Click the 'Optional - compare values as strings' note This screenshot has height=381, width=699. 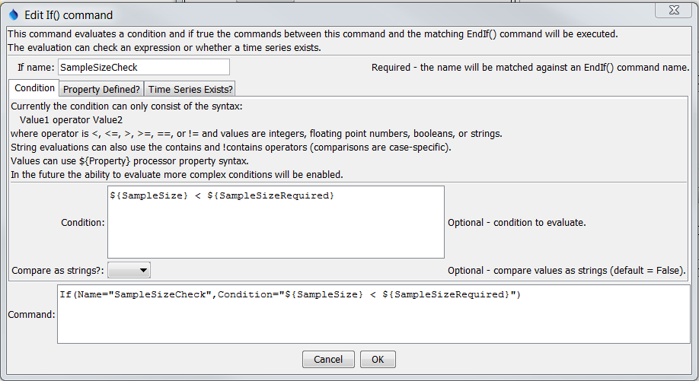567,271
